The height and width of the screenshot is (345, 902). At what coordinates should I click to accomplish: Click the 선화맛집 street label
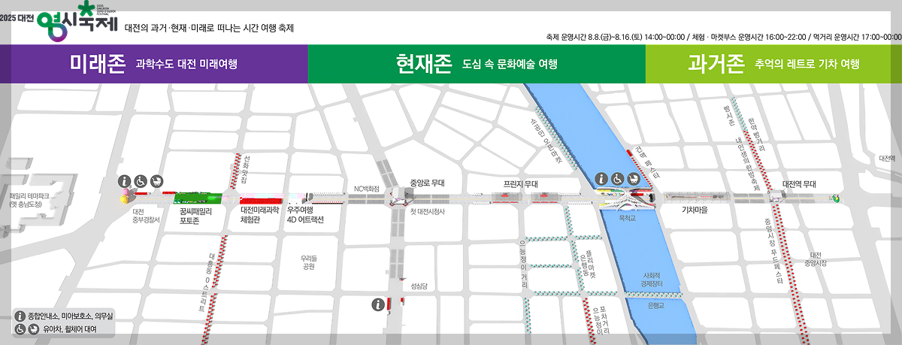pos(247,169)
